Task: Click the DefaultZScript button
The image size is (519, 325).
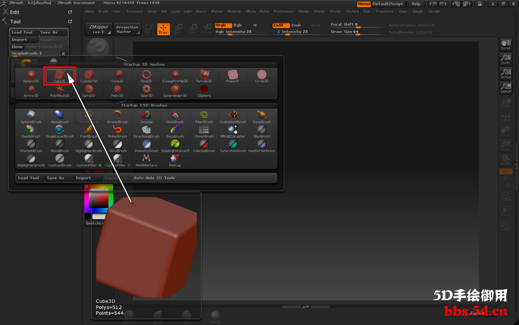Action: [388, 4]
